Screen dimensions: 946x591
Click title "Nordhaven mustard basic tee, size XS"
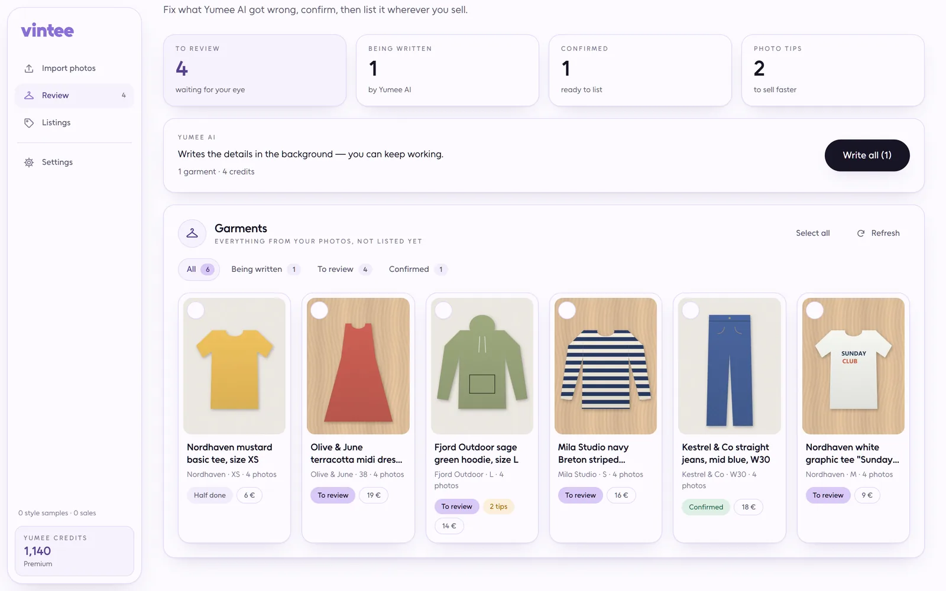click(x=229, y=453)
